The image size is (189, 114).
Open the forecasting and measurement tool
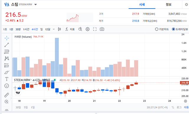tap(6, 65)
